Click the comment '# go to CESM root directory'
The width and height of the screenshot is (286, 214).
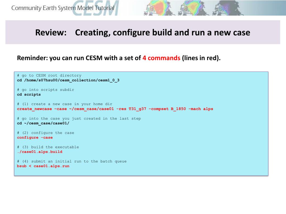point(49,75)
